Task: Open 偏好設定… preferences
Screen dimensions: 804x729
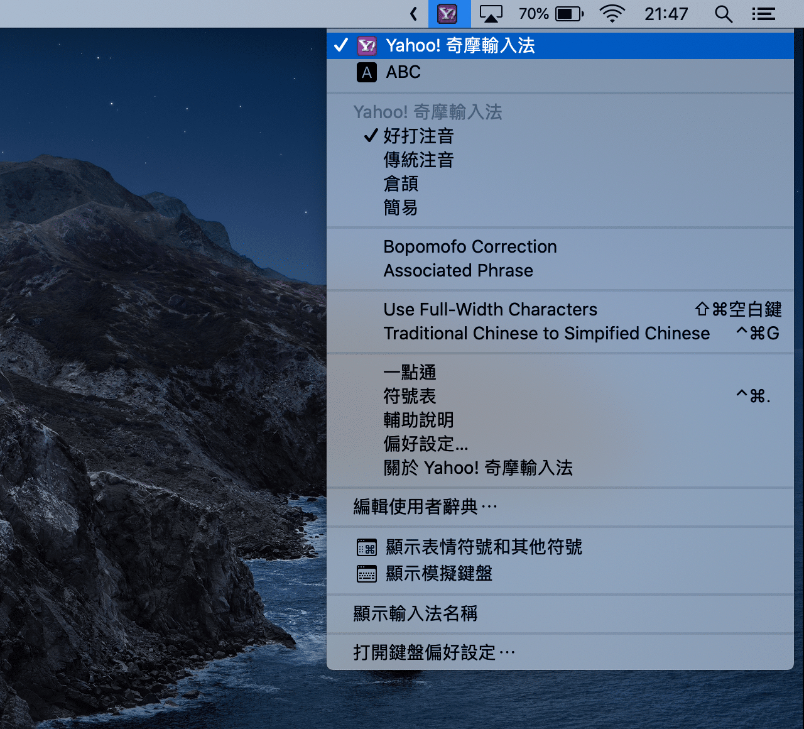Action: pos(560,444)
